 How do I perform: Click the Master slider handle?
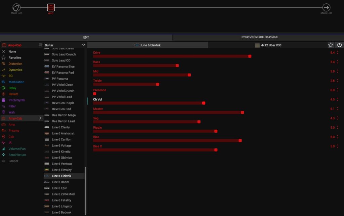coord(243,113)
